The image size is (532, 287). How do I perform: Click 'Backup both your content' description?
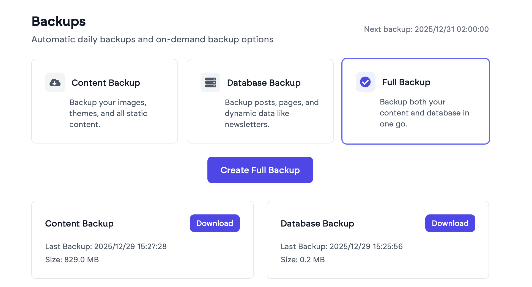424,113
